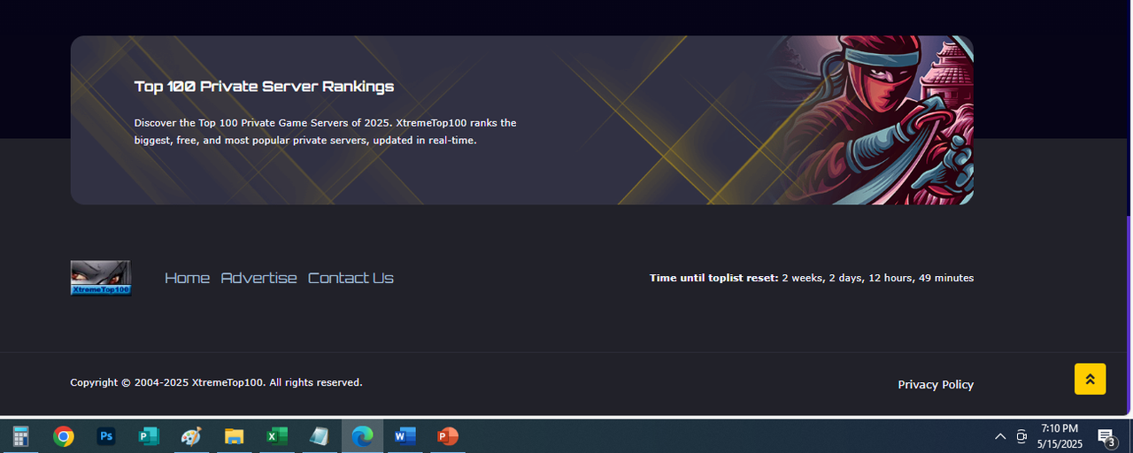Screen dimensions: 1133x453
Task: Launch Photoshop from the taskbar
Action: click(x=106, y=436)
